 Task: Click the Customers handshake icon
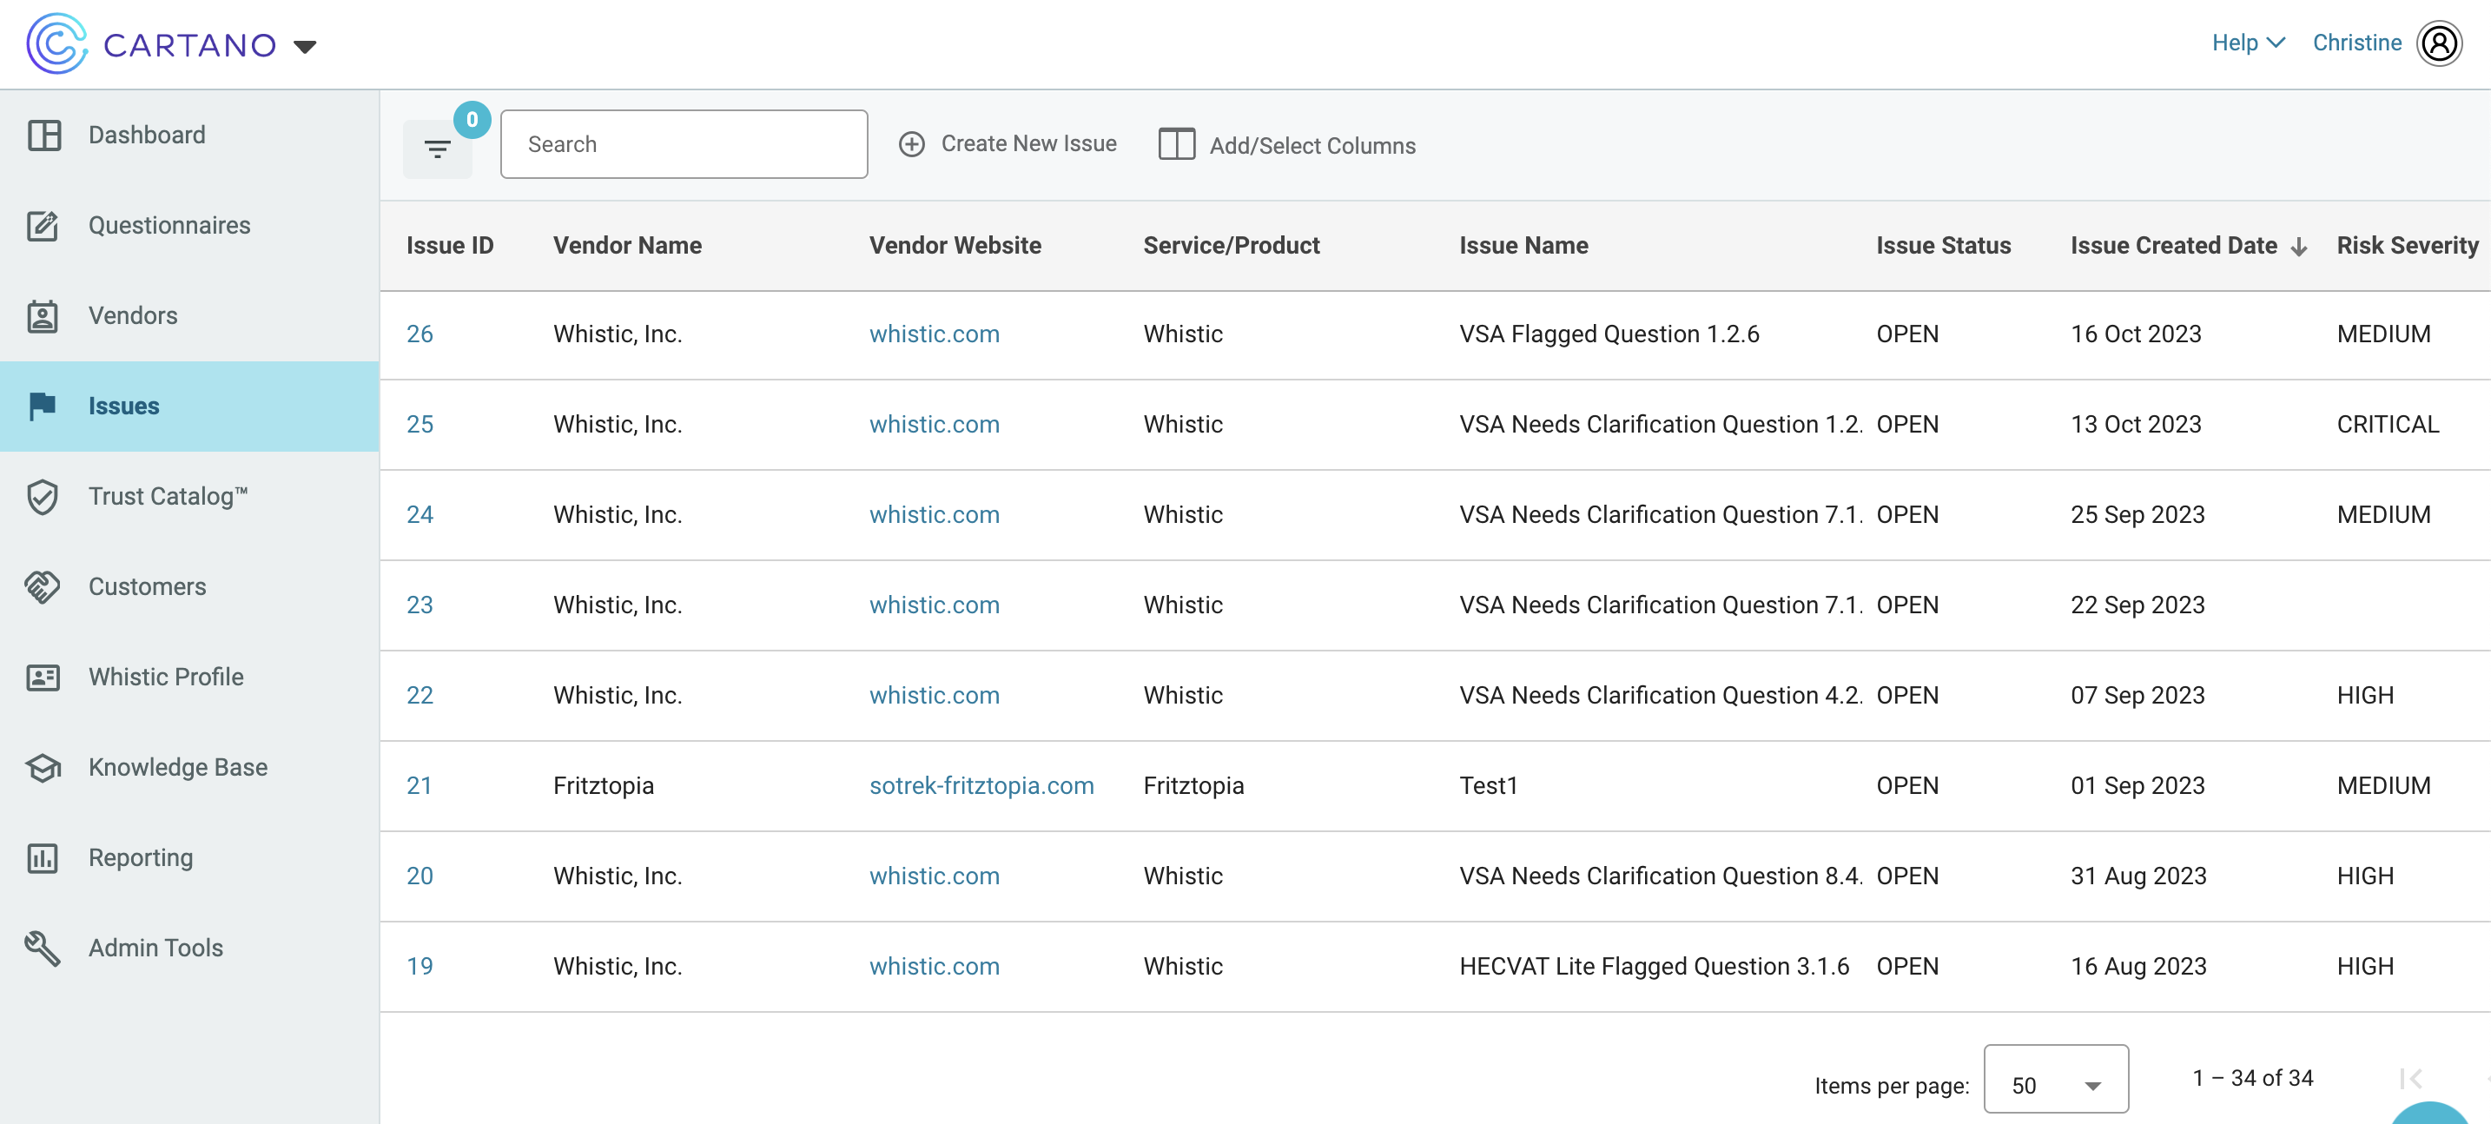43,587
